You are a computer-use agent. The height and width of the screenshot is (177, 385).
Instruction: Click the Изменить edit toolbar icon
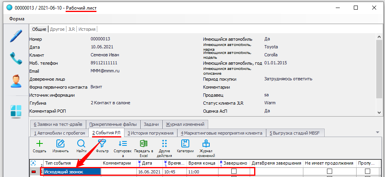click(x=60, y=147)
